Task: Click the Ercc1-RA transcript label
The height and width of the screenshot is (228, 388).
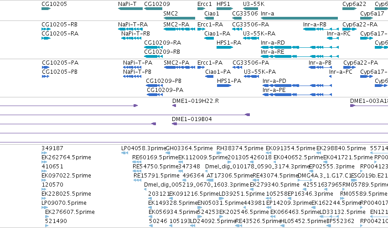Action: [210, 25]
